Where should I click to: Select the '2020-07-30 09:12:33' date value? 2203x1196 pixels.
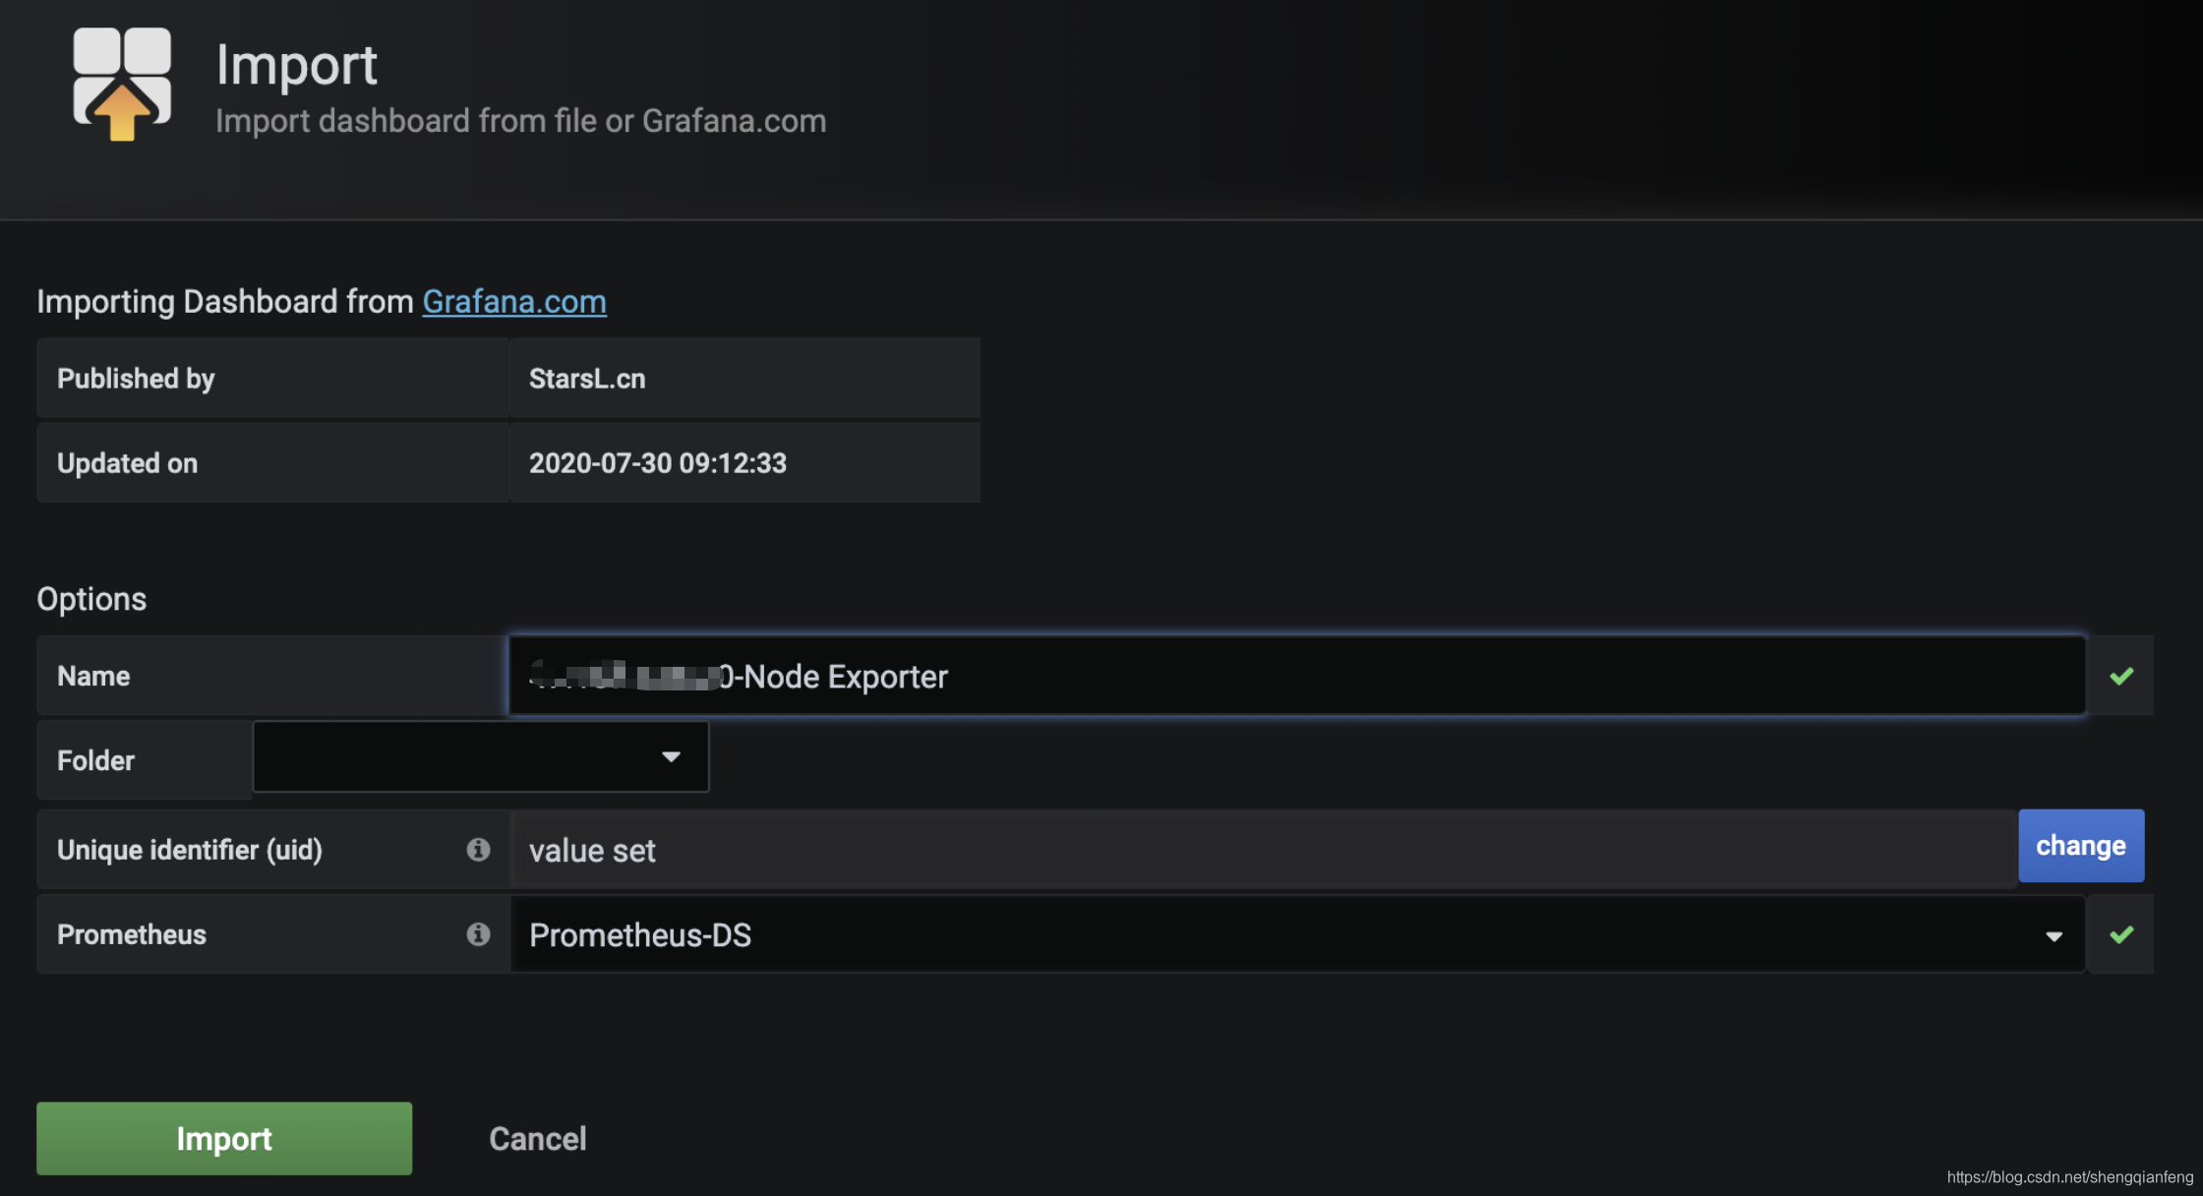point(658,463)
